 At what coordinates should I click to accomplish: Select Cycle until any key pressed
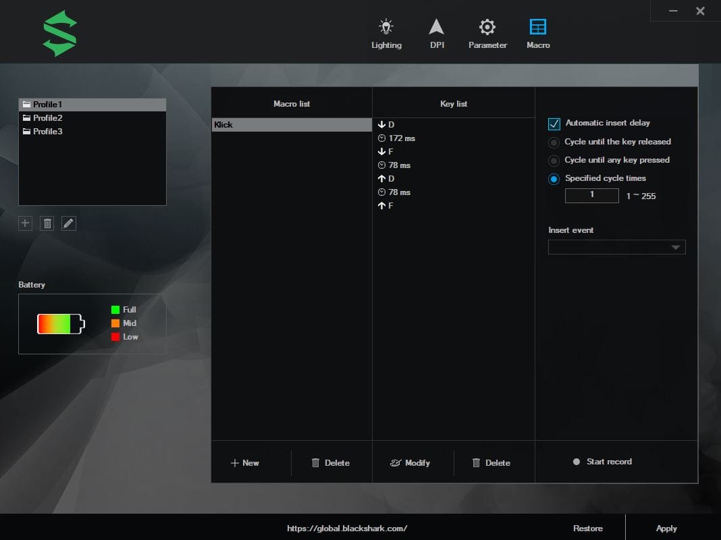pos(554,161)
